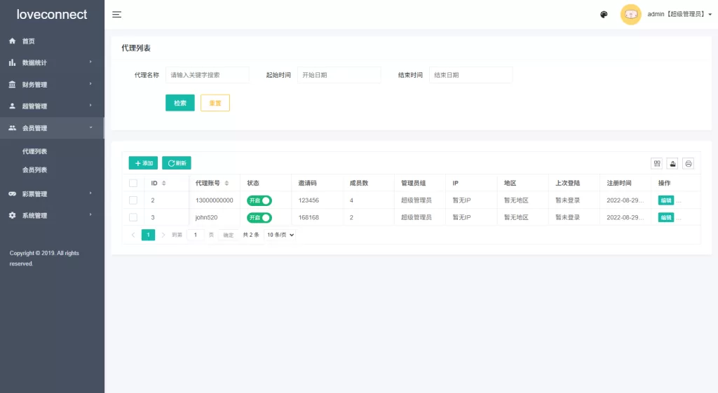Click the 检索 search button
Screen dimensions: 718x393
(180, 103)
